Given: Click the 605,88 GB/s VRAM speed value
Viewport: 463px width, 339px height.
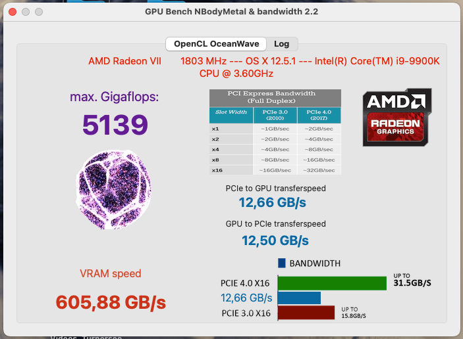Looking at the screenshot, I should tap(111, 302).
